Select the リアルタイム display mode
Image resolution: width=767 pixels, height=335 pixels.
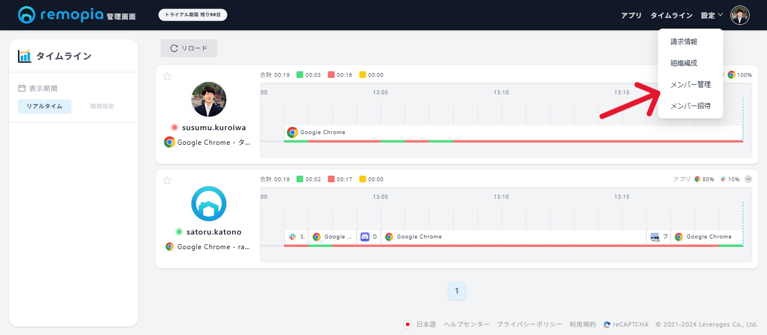click(x=45, y=107)
